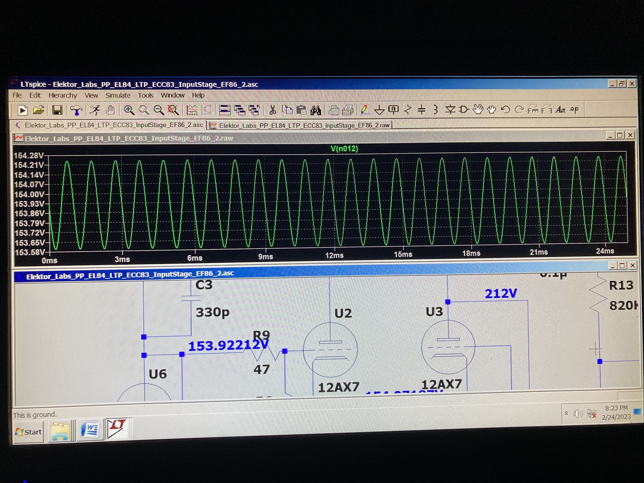
Task: Place a diode from the toolbar
Action: (450, 109)
